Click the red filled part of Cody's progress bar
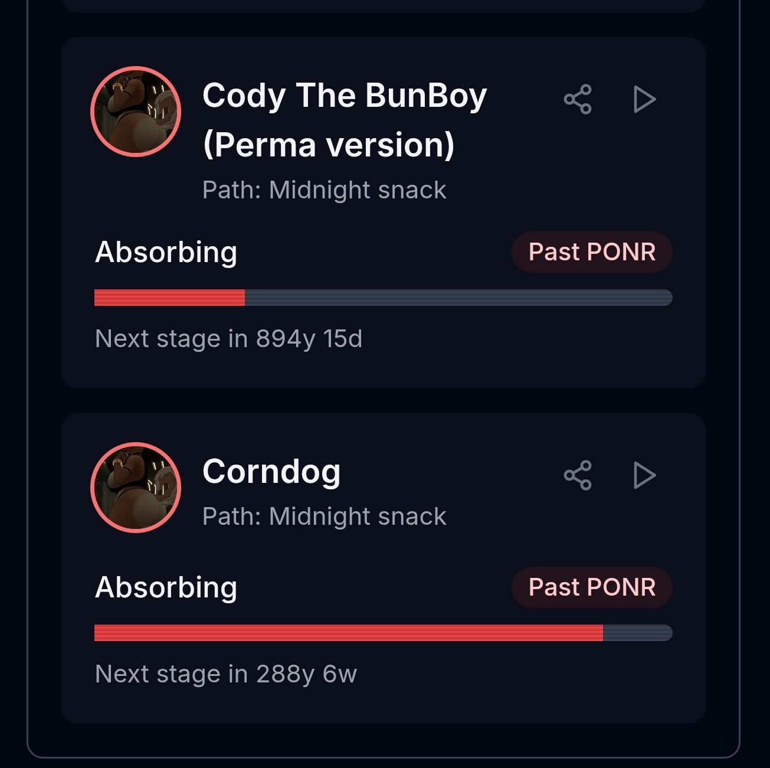The image size is (770, 768). tap(169, 298)
